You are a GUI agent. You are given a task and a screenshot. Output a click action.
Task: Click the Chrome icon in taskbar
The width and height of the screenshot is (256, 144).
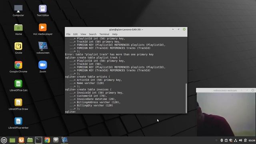[x=47, y=140]
